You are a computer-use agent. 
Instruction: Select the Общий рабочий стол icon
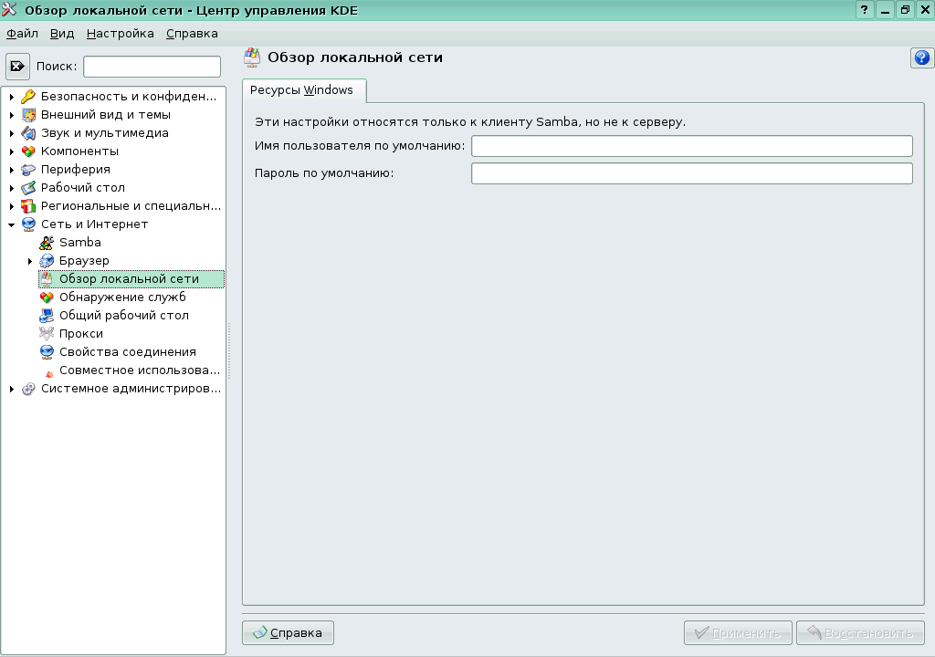pyautogui.click(x=46, y=315)
